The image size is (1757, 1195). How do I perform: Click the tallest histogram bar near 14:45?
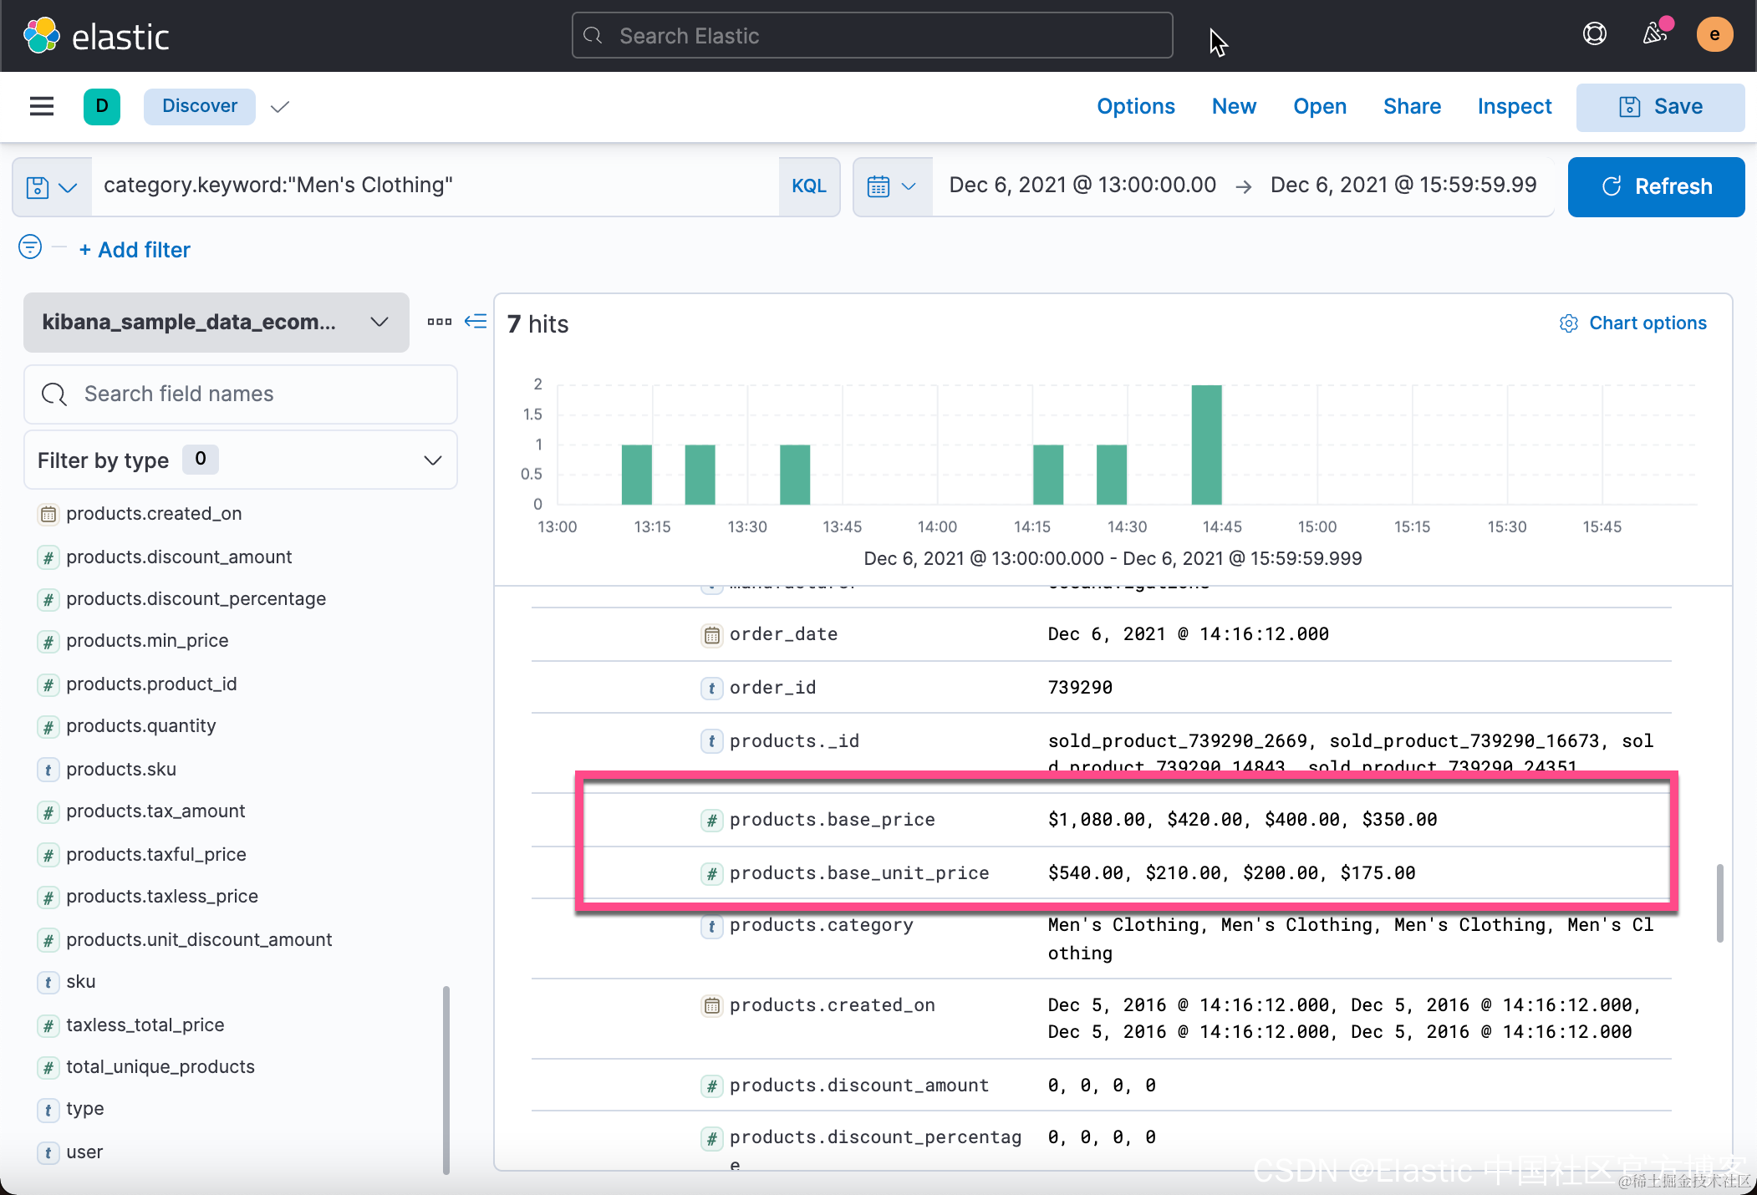pos(1205,445)
